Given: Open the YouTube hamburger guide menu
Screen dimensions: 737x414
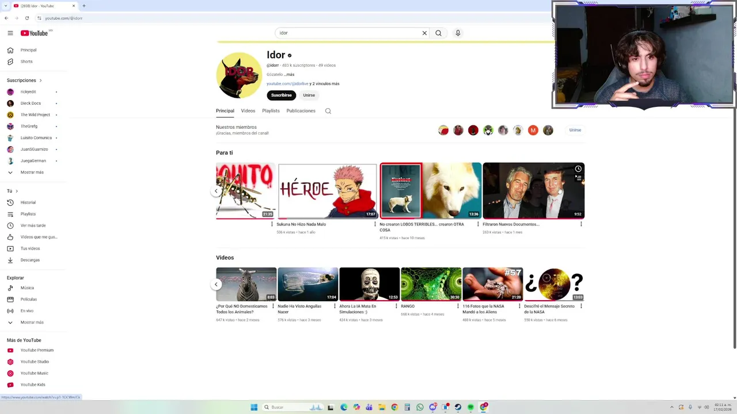Looking at the screenshot, I should (x=10, y=33).
